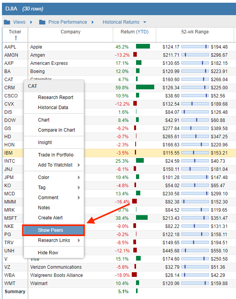Screen dimensions: 236x299
Task: Click Hide Row menu item
Action: click(54, 252)
